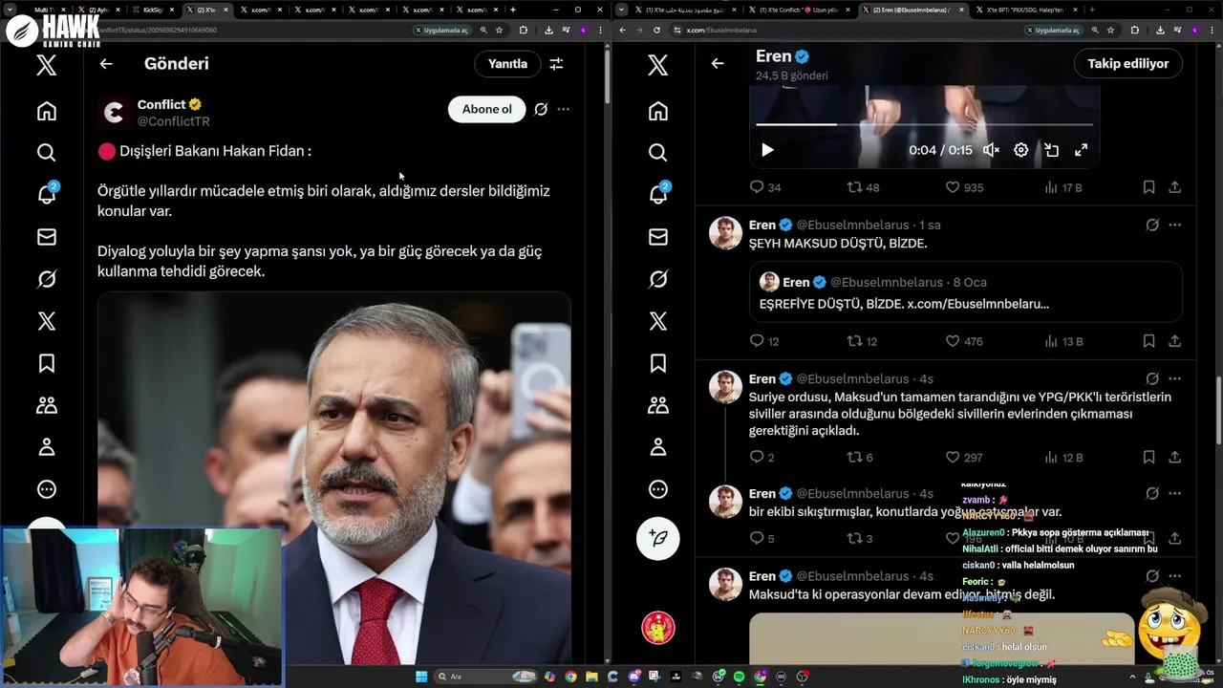1223x688 pixels.
Task: Open more menu on Suriye ordusu tweet
Action: point(1174,379)
